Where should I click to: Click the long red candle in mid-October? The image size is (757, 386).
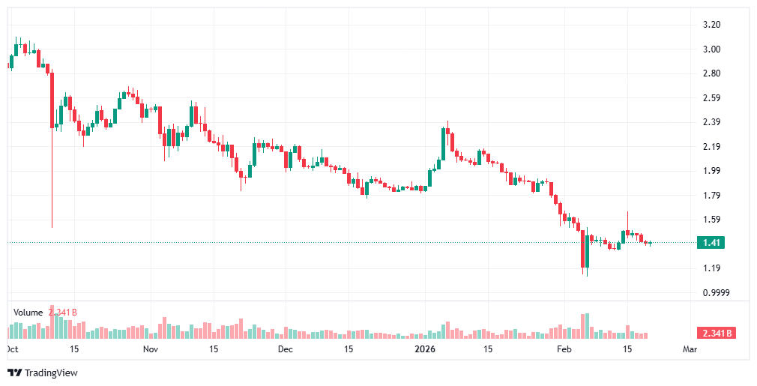point(52,100)
